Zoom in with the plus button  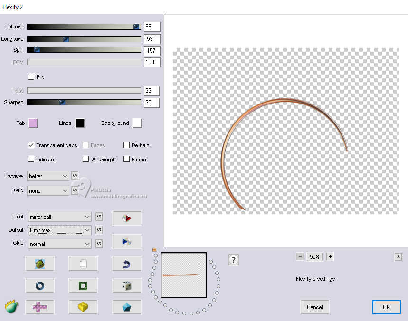point(330,256)
